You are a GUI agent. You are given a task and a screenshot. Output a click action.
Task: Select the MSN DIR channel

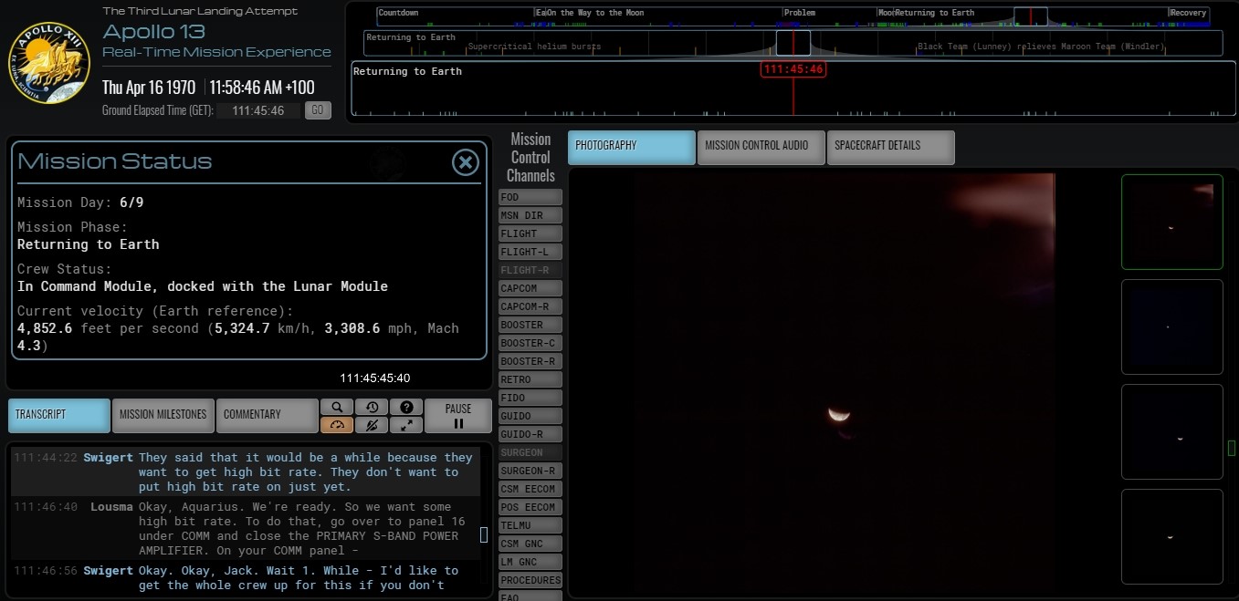(530, 215)
